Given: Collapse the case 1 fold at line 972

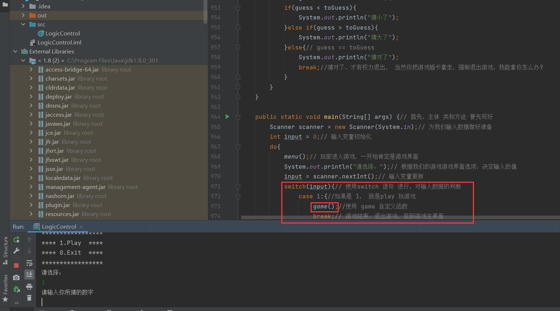Looking at the screenshot, I should [x=238, y=196].
